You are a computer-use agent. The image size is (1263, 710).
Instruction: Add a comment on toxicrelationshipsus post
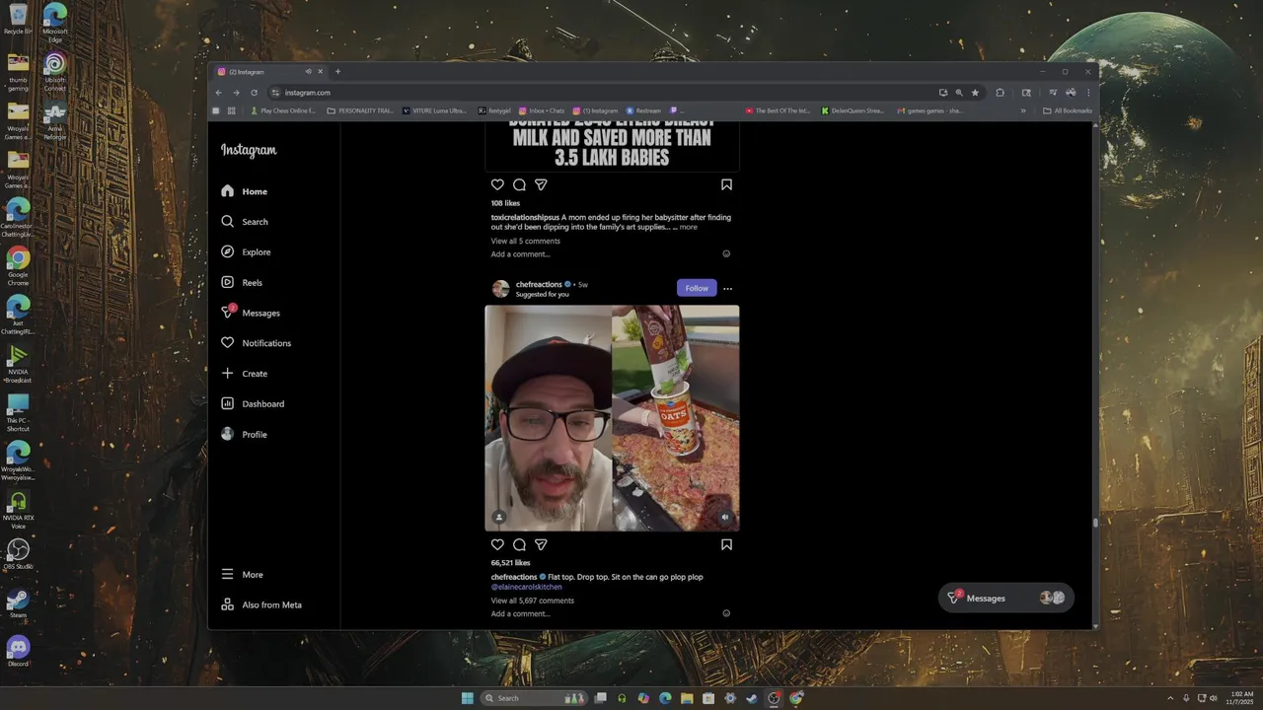520,254
